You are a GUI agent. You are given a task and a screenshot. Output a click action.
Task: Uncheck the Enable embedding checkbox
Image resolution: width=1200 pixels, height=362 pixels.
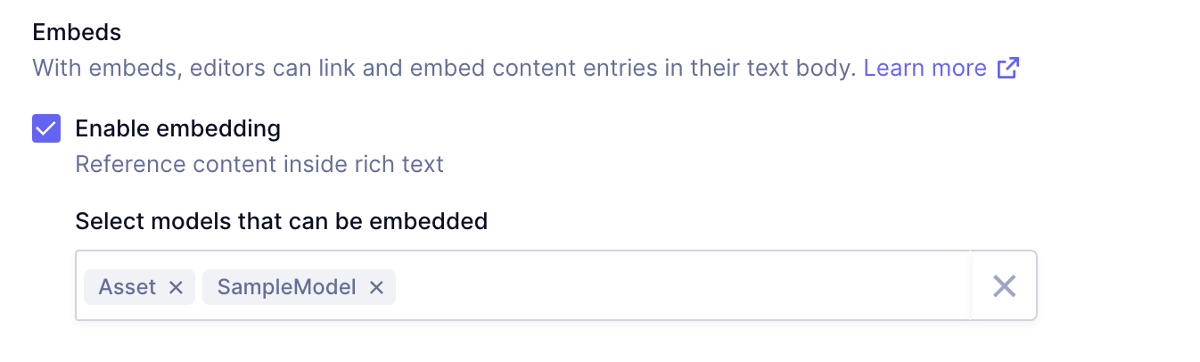[x=46, y=128]
